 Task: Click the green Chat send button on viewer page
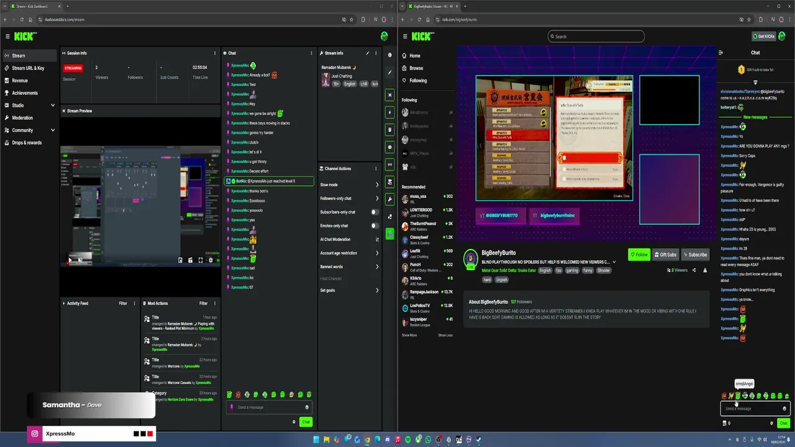coord(783,423)
